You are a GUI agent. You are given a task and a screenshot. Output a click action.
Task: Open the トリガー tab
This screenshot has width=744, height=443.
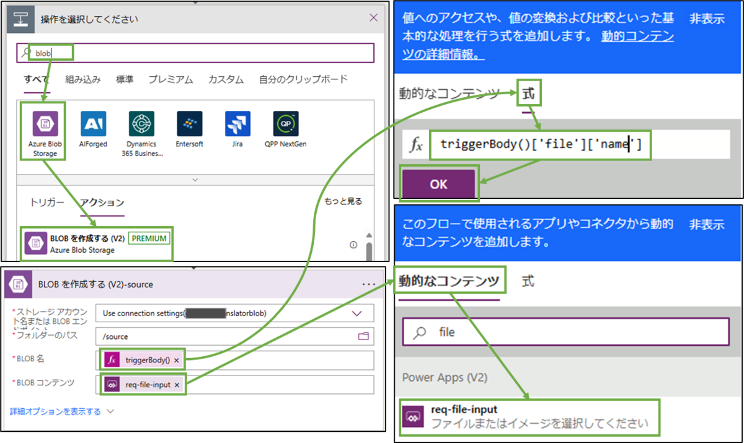(x=46, y=202)
